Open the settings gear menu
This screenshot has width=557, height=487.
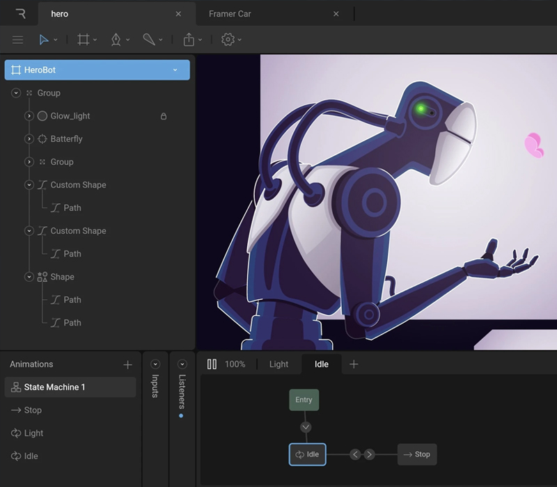coord(228,40)
